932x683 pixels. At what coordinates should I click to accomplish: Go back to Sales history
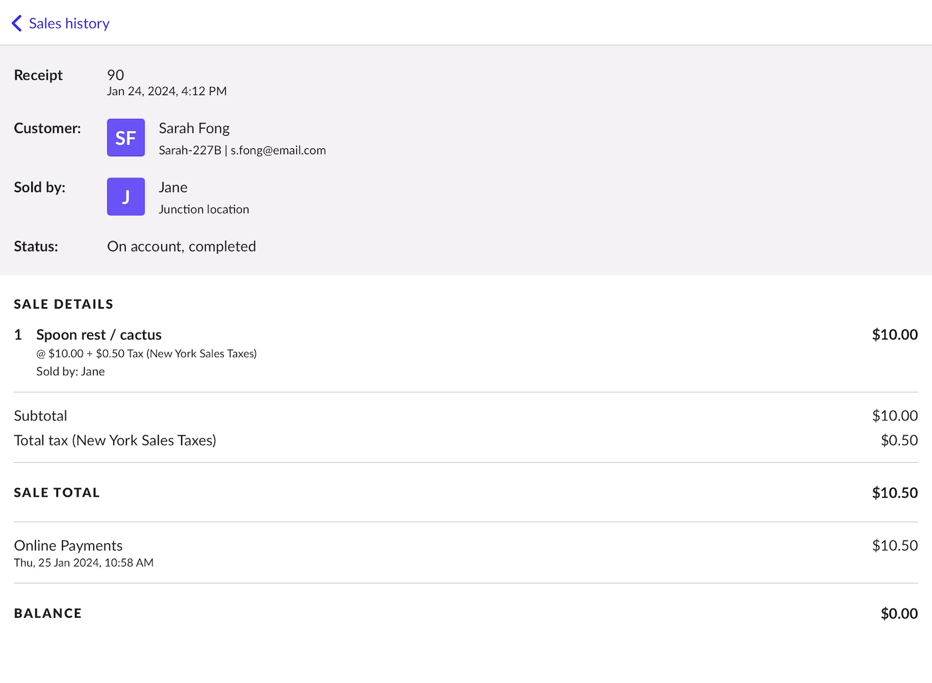coord(69,23)
